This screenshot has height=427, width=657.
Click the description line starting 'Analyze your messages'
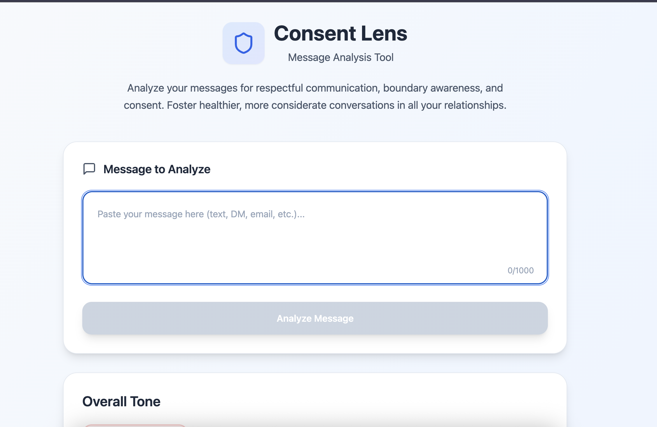click(315, 88)
